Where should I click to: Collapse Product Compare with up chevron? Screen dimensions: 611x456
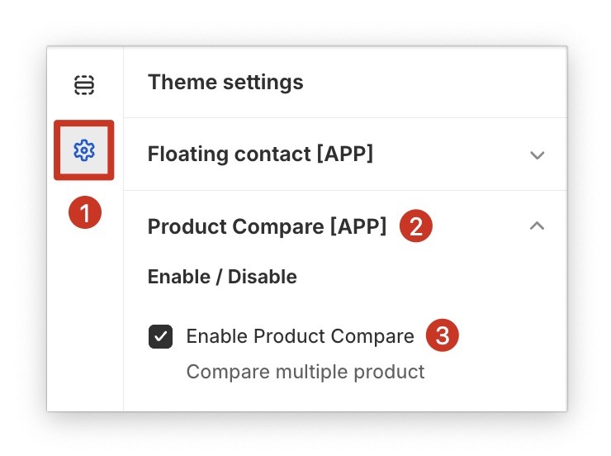538,226
